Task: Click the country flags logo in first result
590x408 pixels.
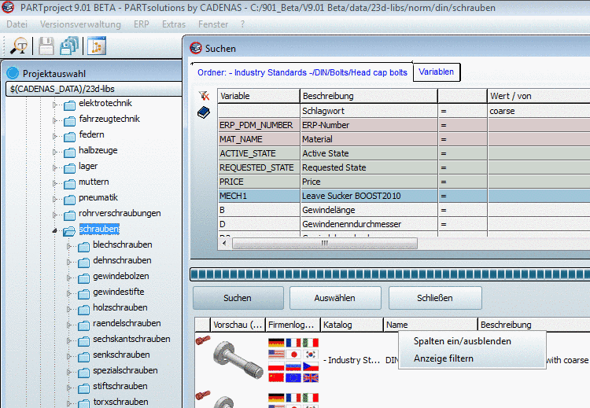Action: [293, 360]
